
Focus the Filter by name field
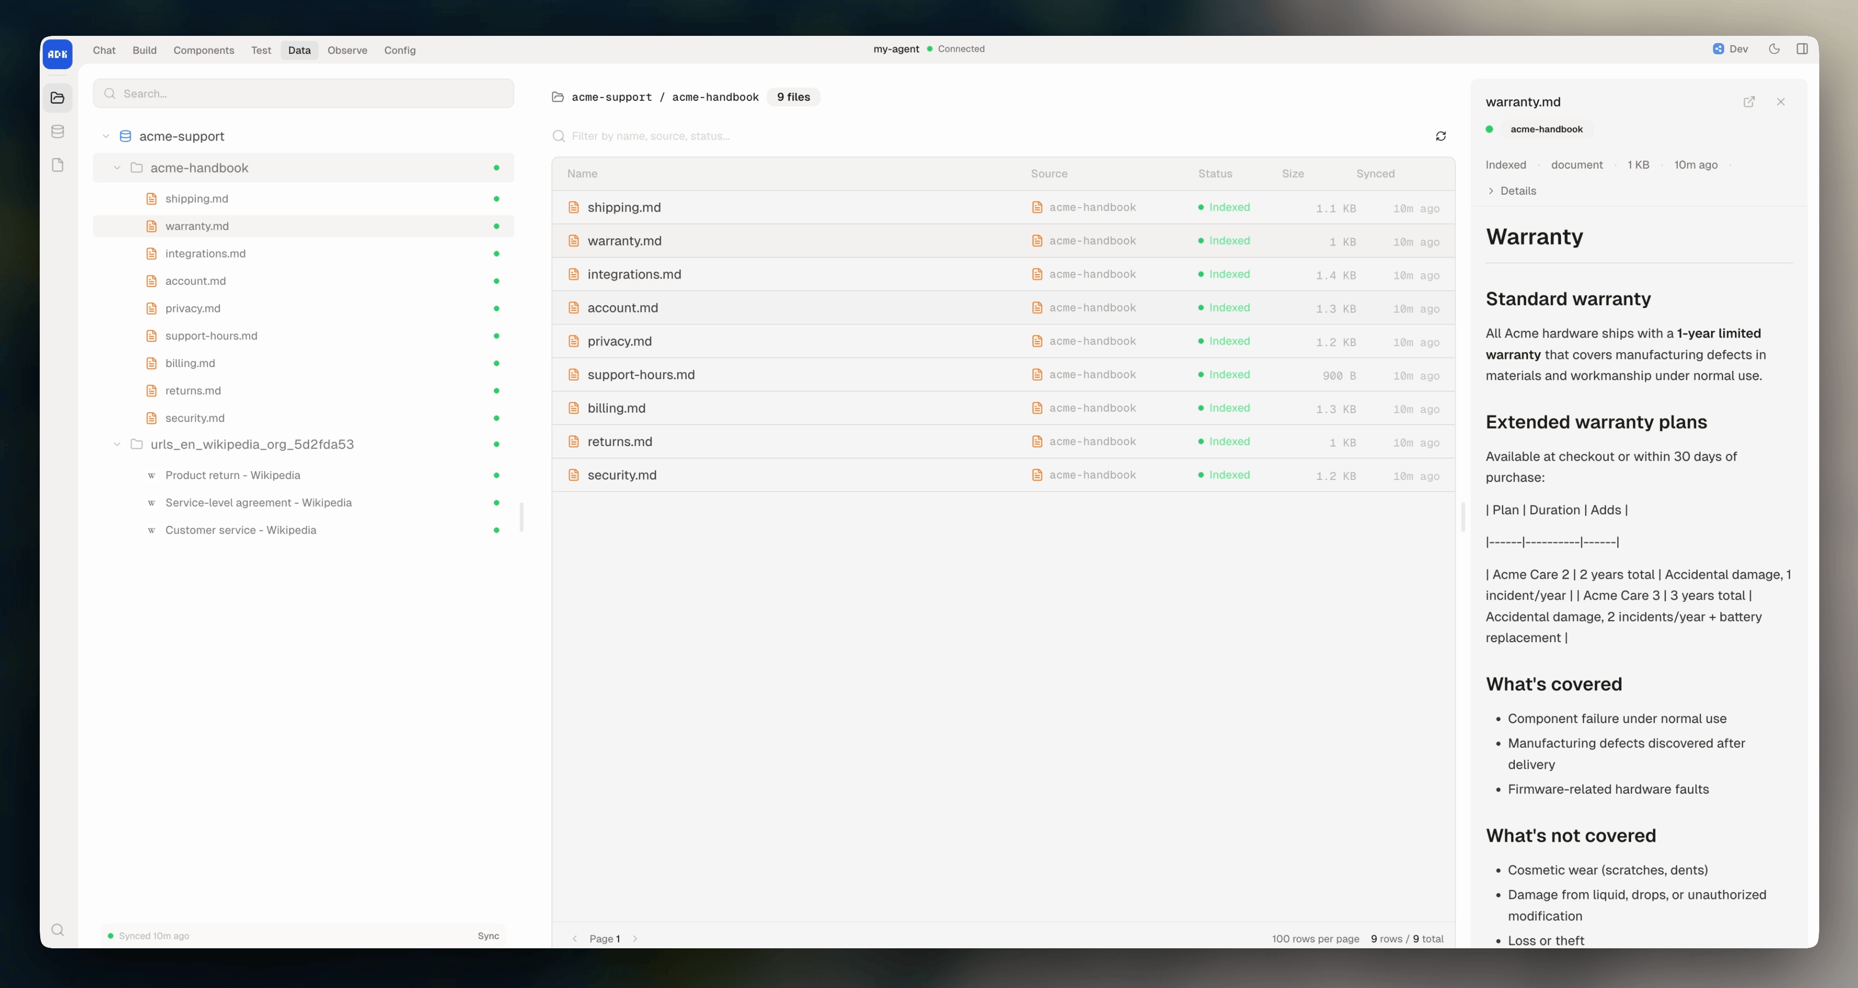[988, 136]
